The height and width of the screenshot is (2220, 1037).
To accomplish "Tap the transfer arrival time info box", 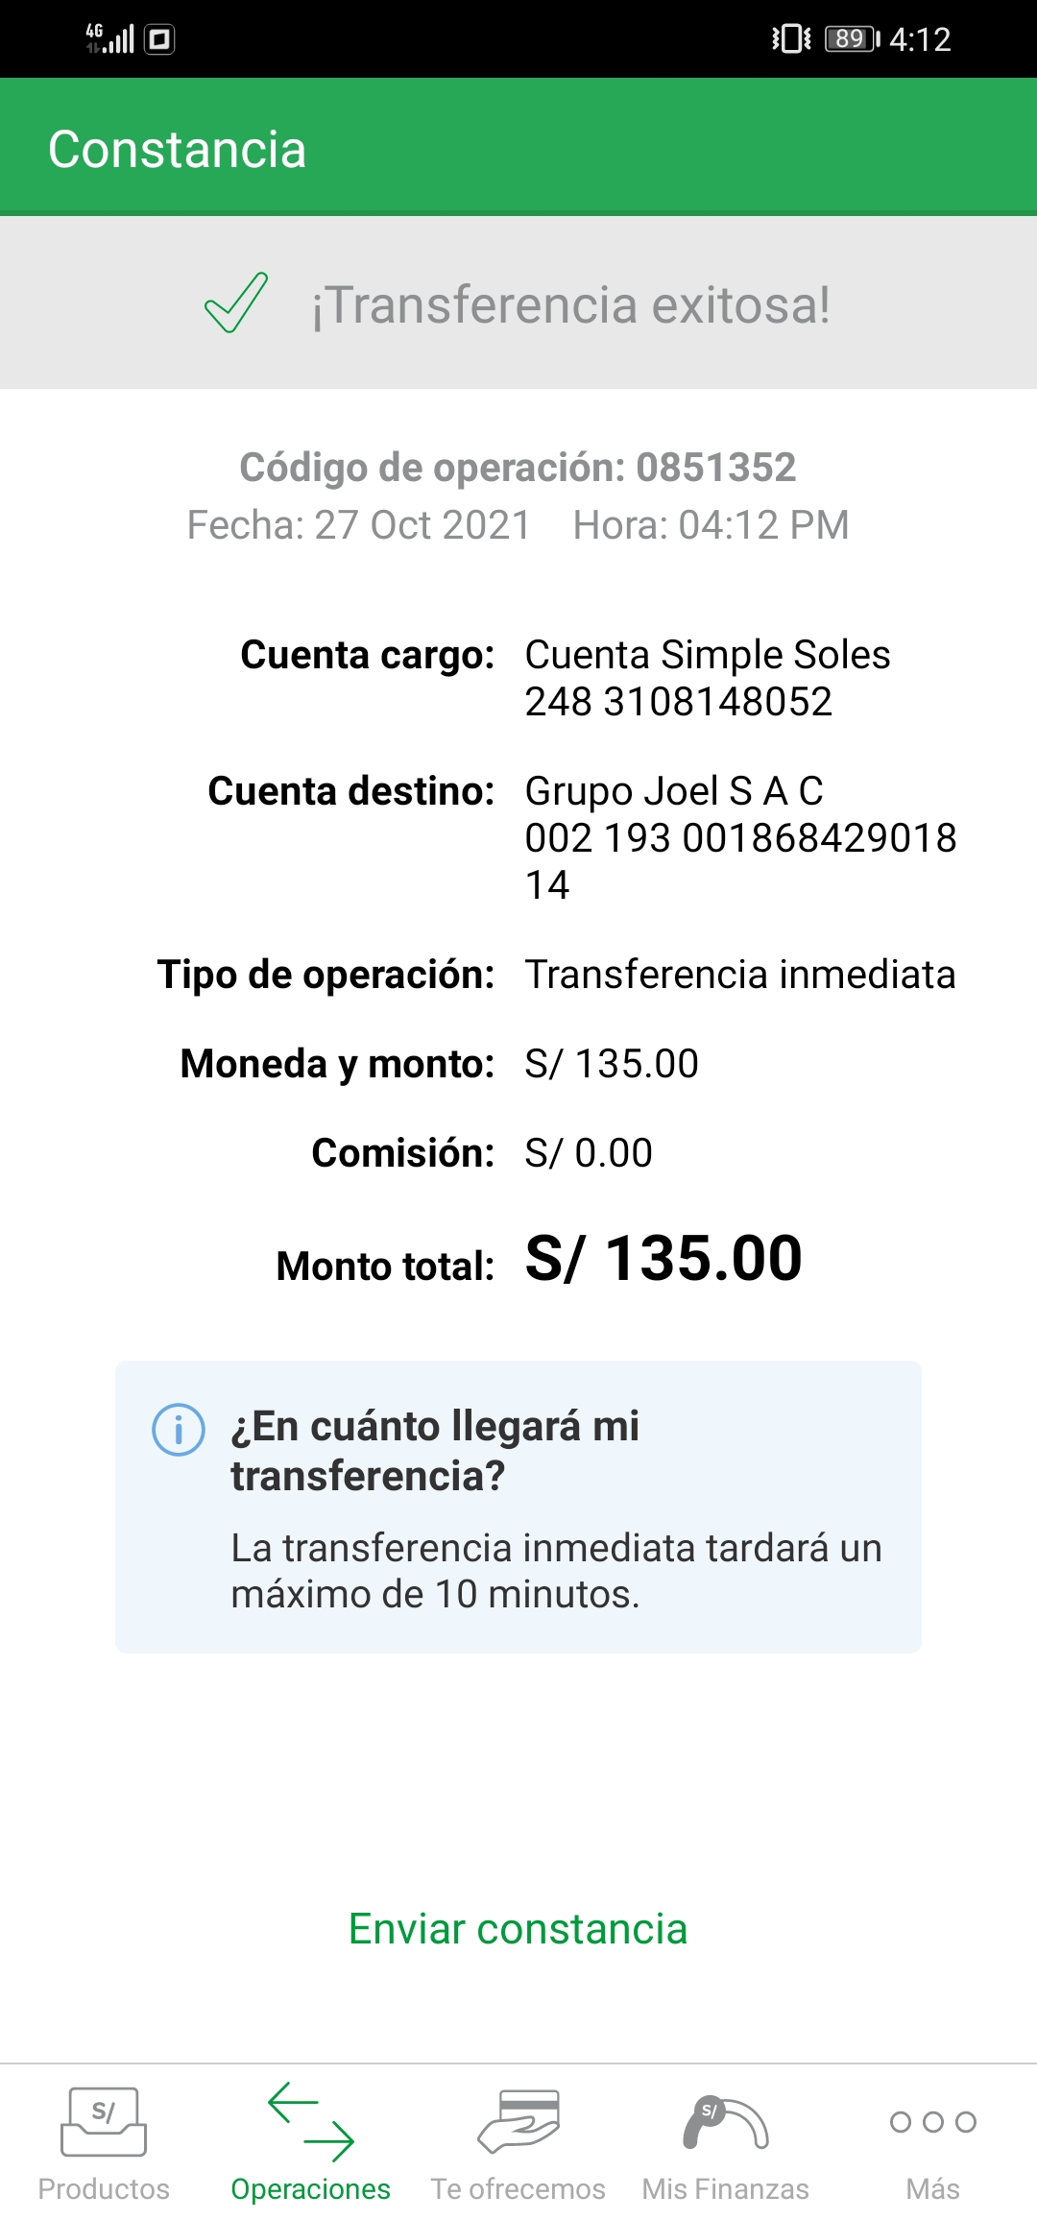I will coord(518,1507).
